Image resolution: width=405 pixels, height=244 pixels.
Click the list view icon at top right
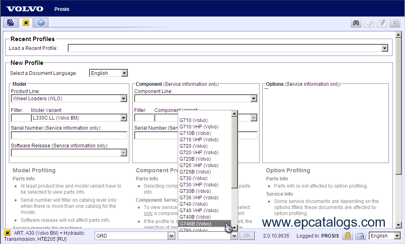click(x=395, y=23)
